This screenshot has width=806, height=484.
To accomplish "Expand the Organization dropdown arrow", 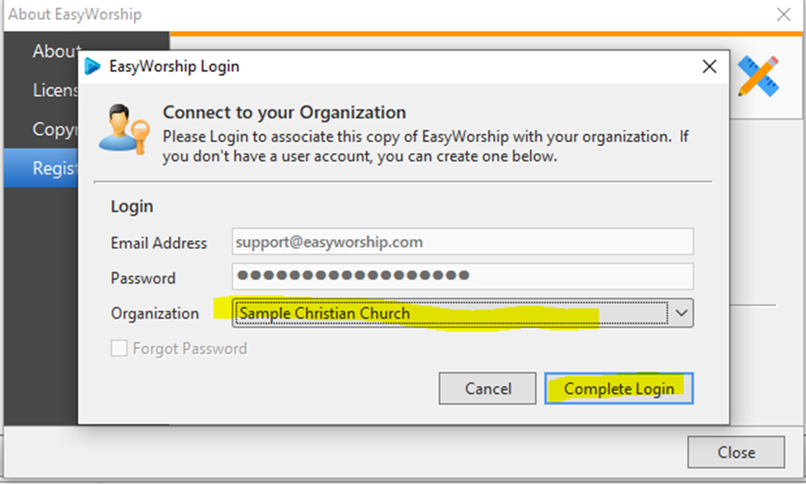I will (x=681, y=313).
